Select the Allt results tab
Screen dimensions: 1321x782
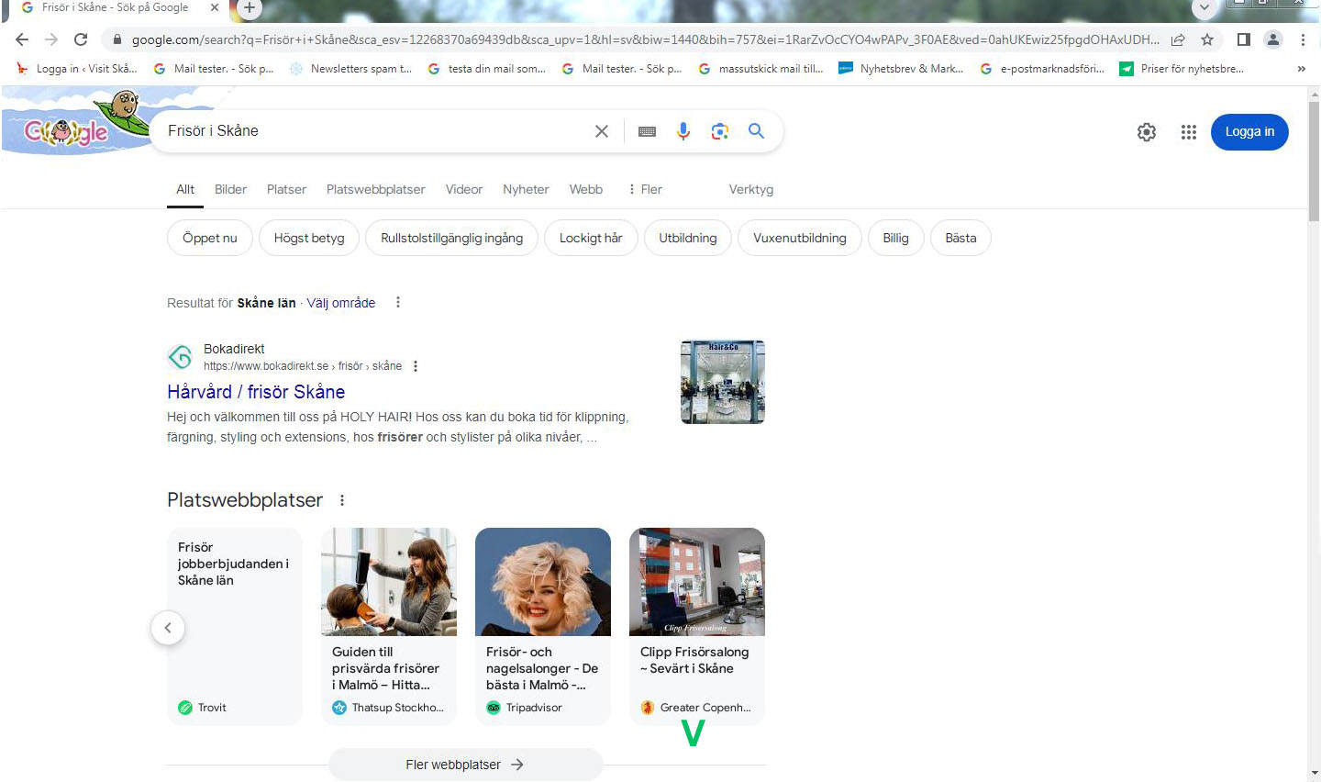click(185, 189)
